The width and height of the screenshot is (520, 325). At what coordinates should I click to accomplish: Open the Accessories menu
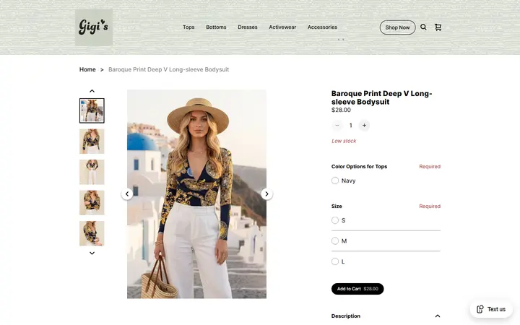pyautogui.click(x=322, y=27)
